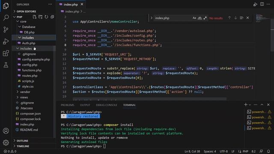The image size is (274, 154).
Task: Expand the Outline section
Action: (22, 141)
